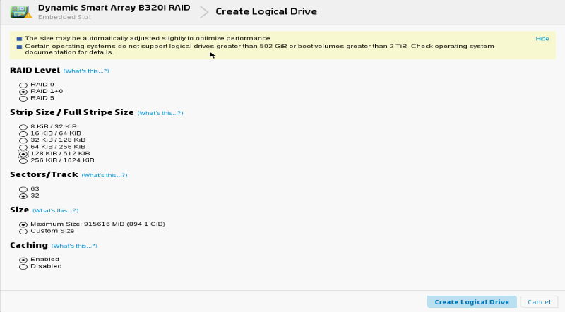Choose 8 KiB / 32 KiB strip size
The image size is (565, 312).
(x=23, y=127)
